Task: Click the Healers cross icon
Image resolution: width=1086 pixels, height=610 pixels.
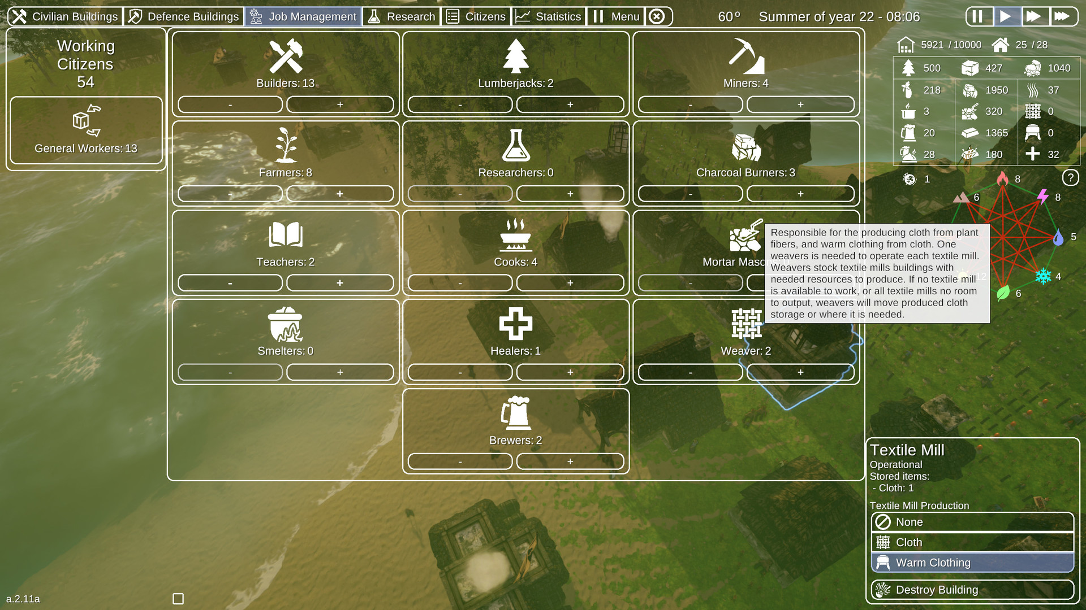Action: tap(515, 324)
